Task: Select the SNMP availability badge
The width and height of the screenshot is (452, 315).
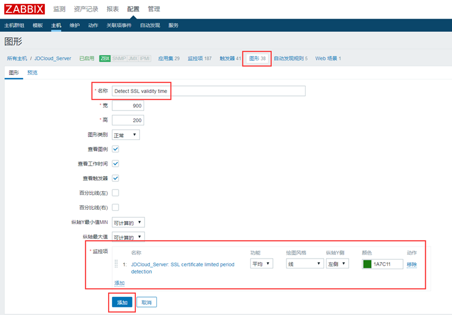Action: [x=119, y=59]
